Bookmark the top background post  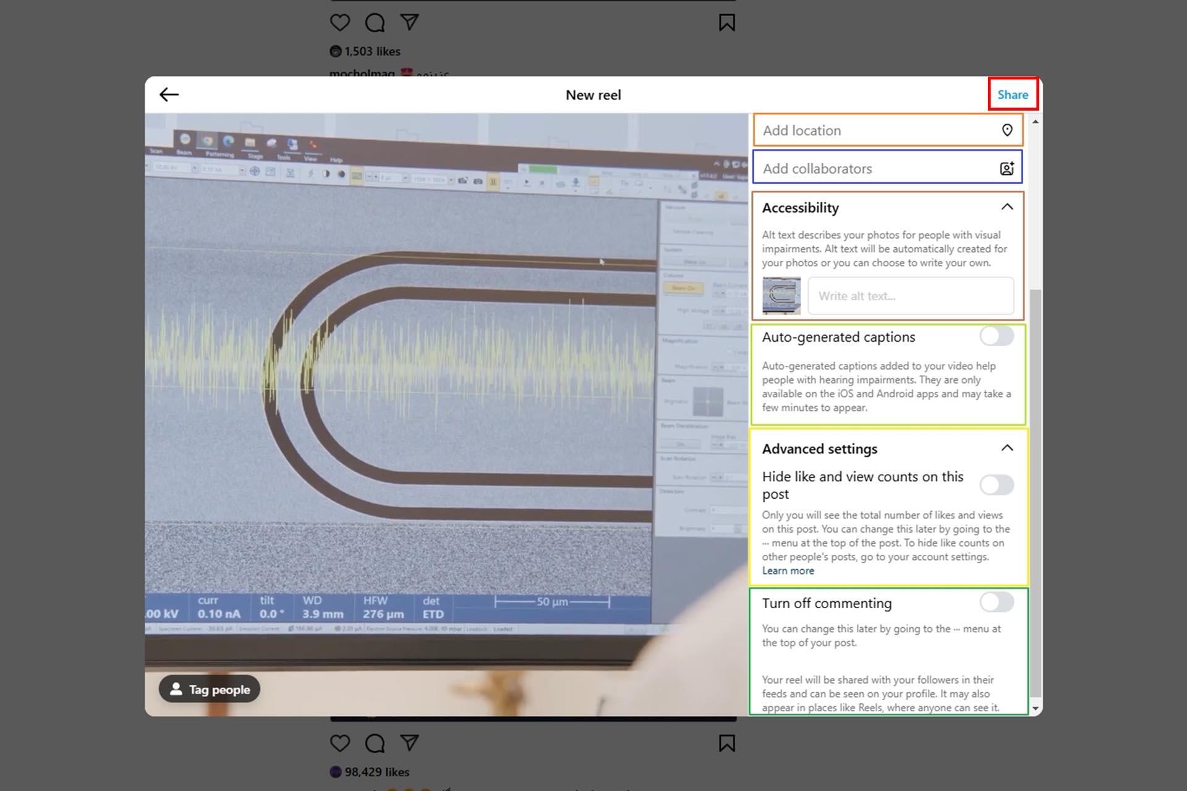(727, 23)
